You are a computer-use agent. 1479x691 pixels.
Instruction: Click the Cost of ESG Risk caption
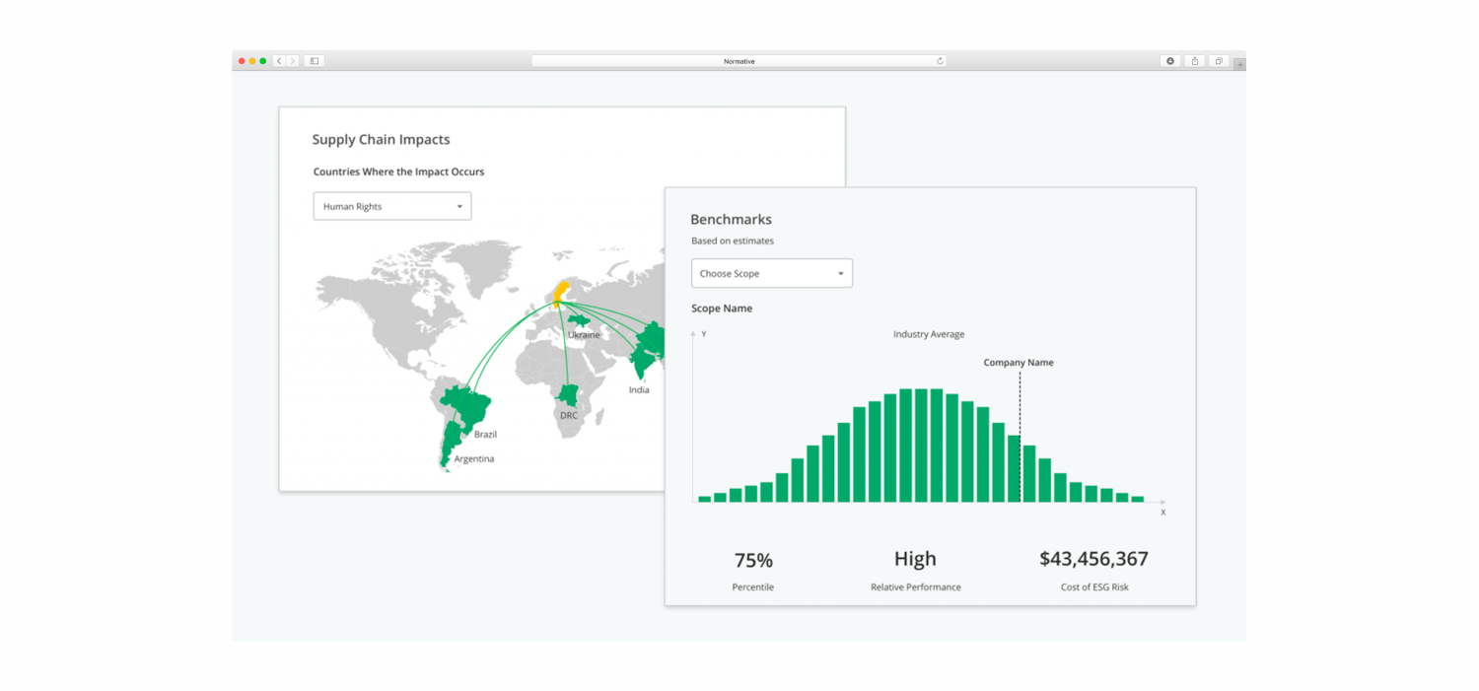(1093, 587)
